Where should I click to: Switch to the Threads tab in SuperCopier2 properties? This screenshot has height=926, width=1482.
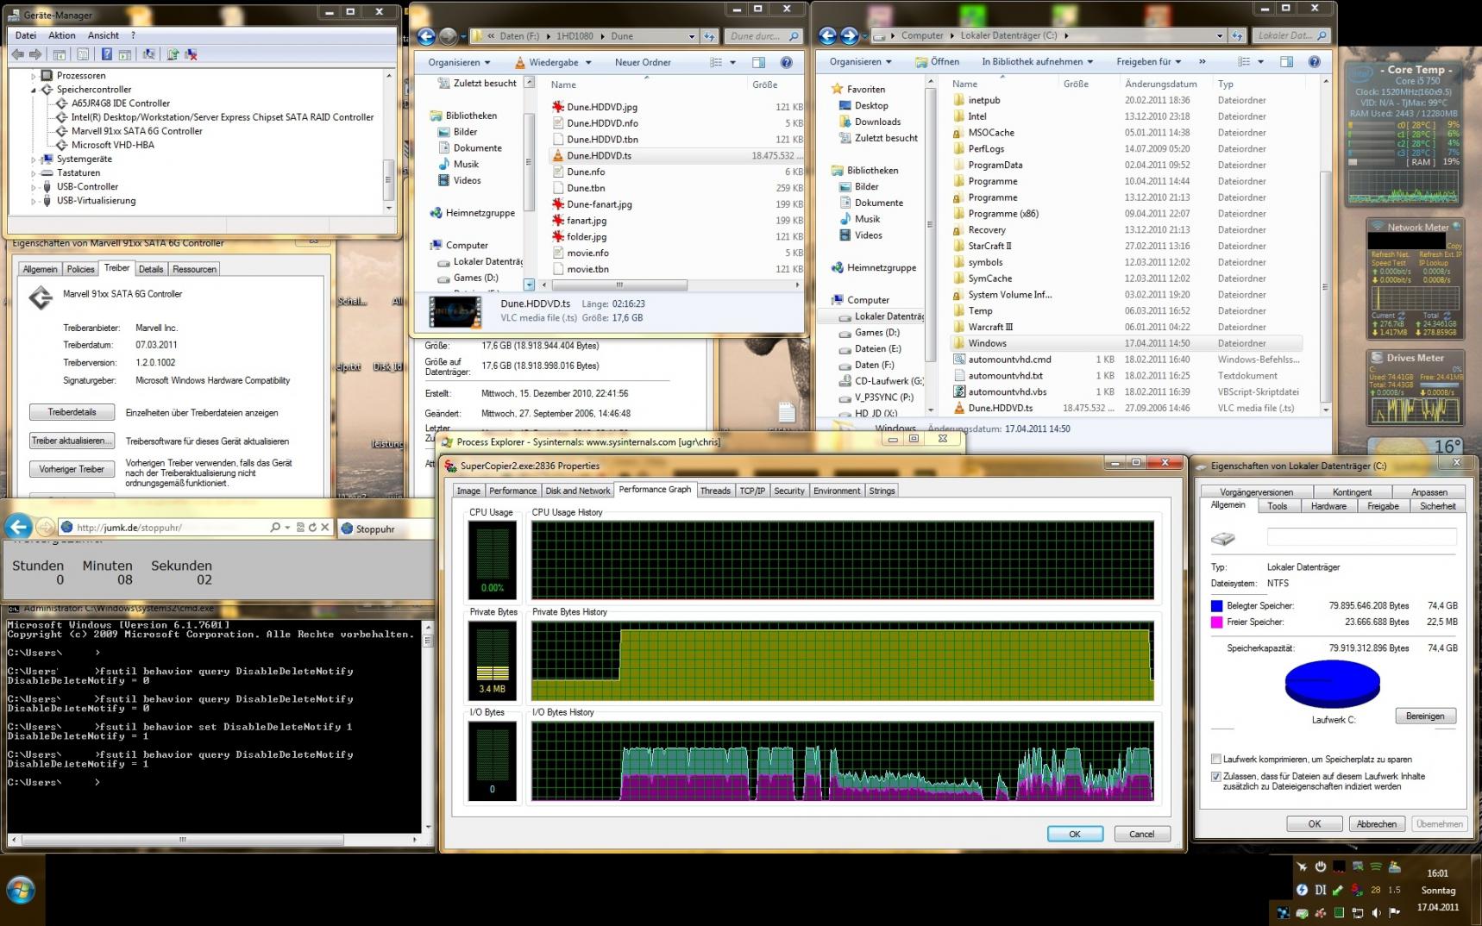pos(715,491)
